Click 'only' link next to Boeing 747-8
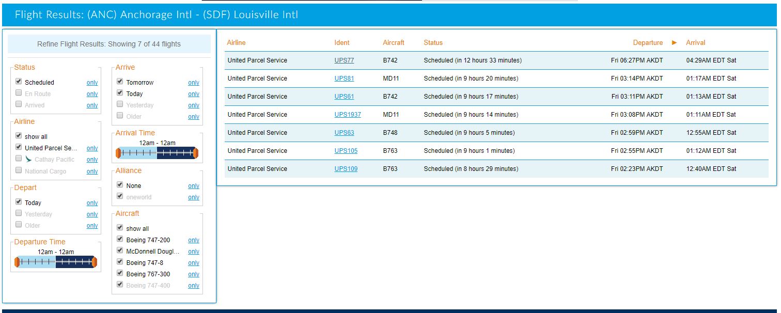This screenshot has width=781, height=313. pos(194,263)
